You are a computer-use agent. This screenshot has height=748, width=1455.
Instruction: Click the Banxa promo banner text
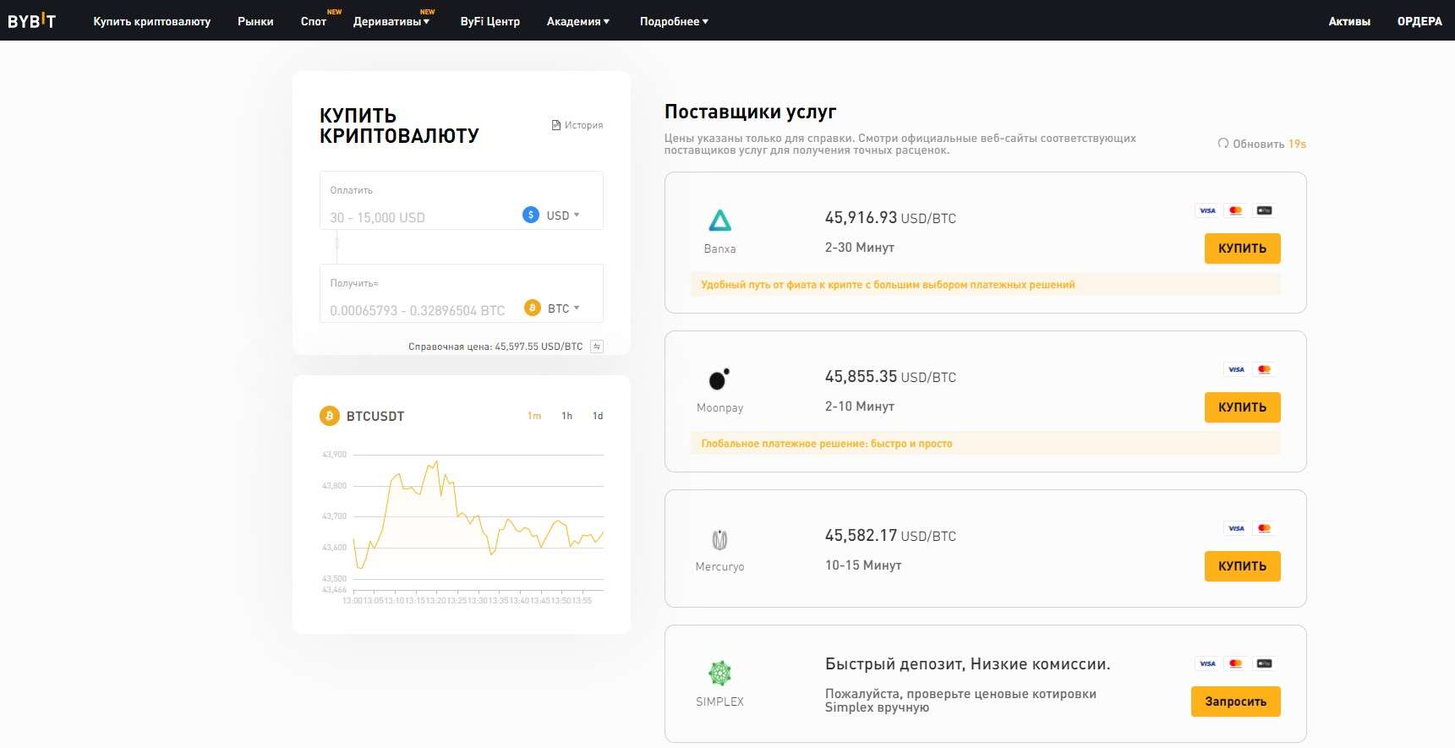pos(888,285)
